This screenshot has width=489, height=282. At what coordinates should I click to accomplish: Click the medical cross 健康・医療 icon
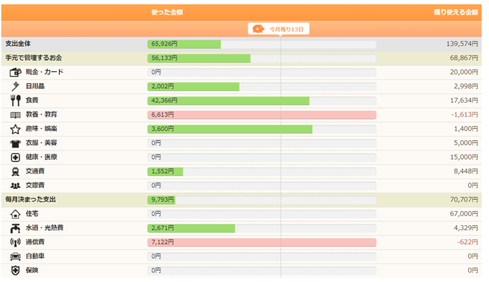click(x=15, y=157)
